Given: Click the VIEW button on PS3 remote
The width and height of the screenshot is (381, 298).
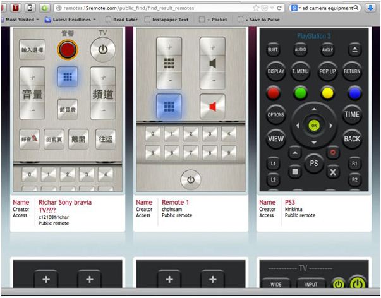Looking at the screenshot, I should click(275, 139).
